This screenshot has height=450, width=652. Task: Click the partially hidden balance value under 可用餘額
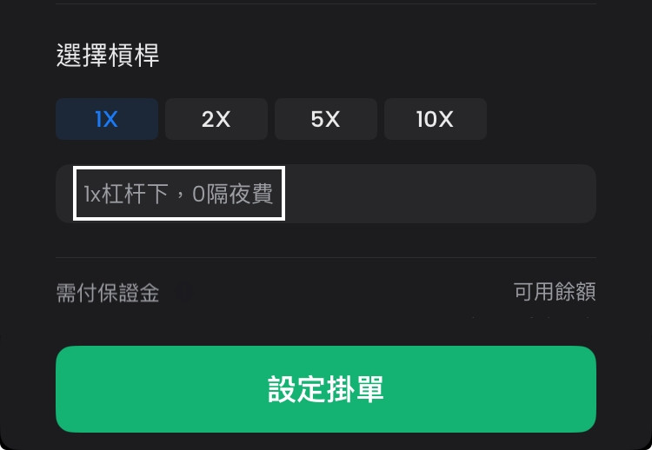click(x=531, y=317)
